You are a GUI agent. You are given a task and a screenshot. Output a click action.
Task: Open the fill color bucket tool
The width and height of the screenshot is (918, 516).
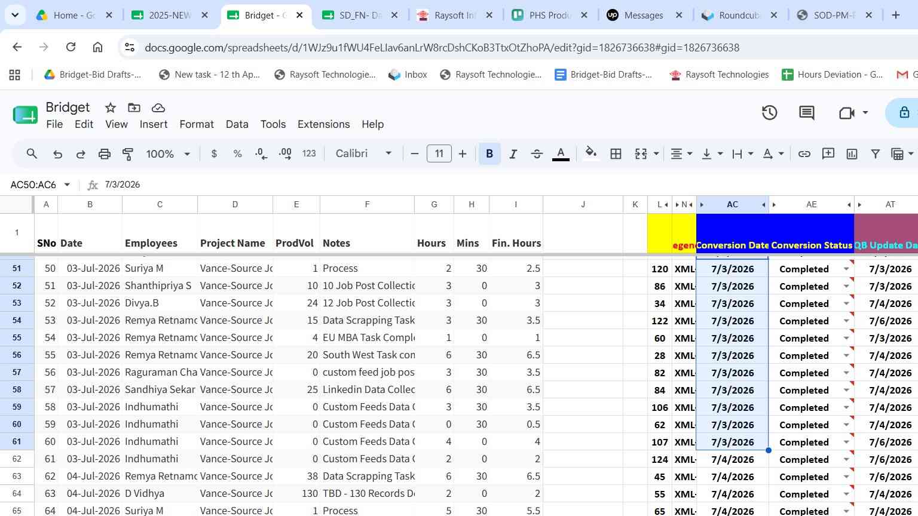click(591, 153)
